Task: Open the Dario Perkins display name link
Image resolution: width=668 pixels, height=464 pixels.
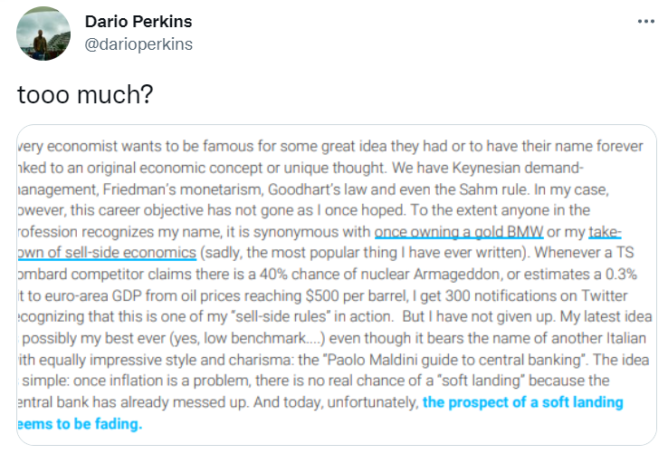Action: click(138, 22)
